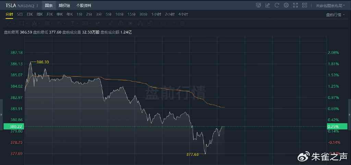Pick the 4小时 interval
The image size is (351, 165).
(x=183, y=14)
